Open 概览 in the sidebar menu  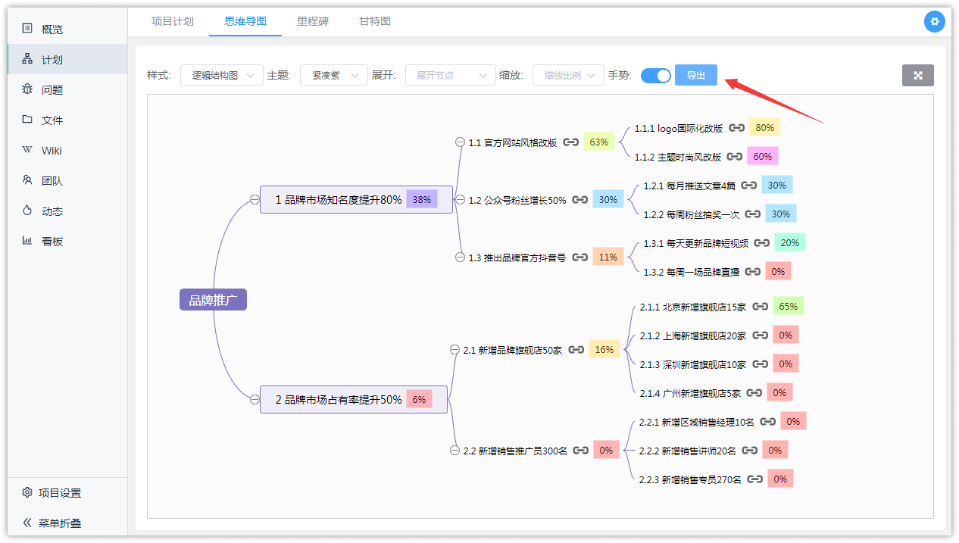67,29
